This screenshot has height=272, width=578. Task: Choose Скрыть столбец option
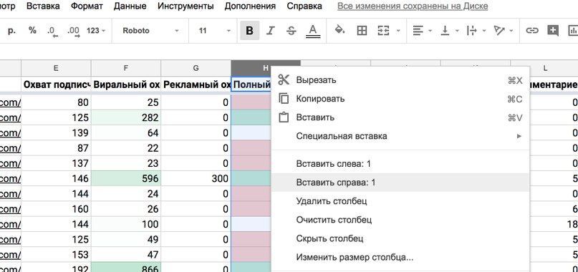pyautogui.click(x=400, y=239)
